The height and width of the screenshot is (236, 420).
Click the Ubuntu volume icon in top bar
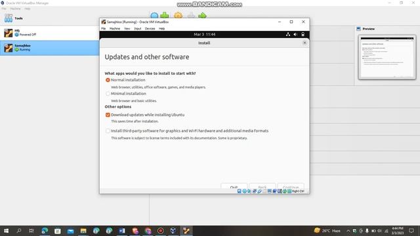(295, 34)
